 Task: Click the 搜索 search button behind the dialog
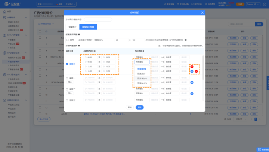[259, 24]
